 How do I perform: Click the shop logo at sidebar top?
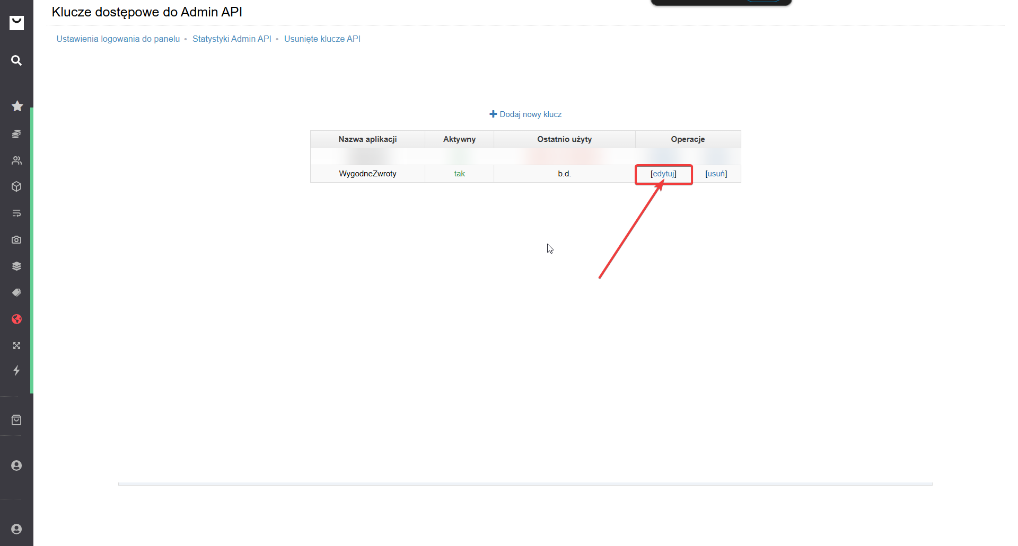click(16, 23)
